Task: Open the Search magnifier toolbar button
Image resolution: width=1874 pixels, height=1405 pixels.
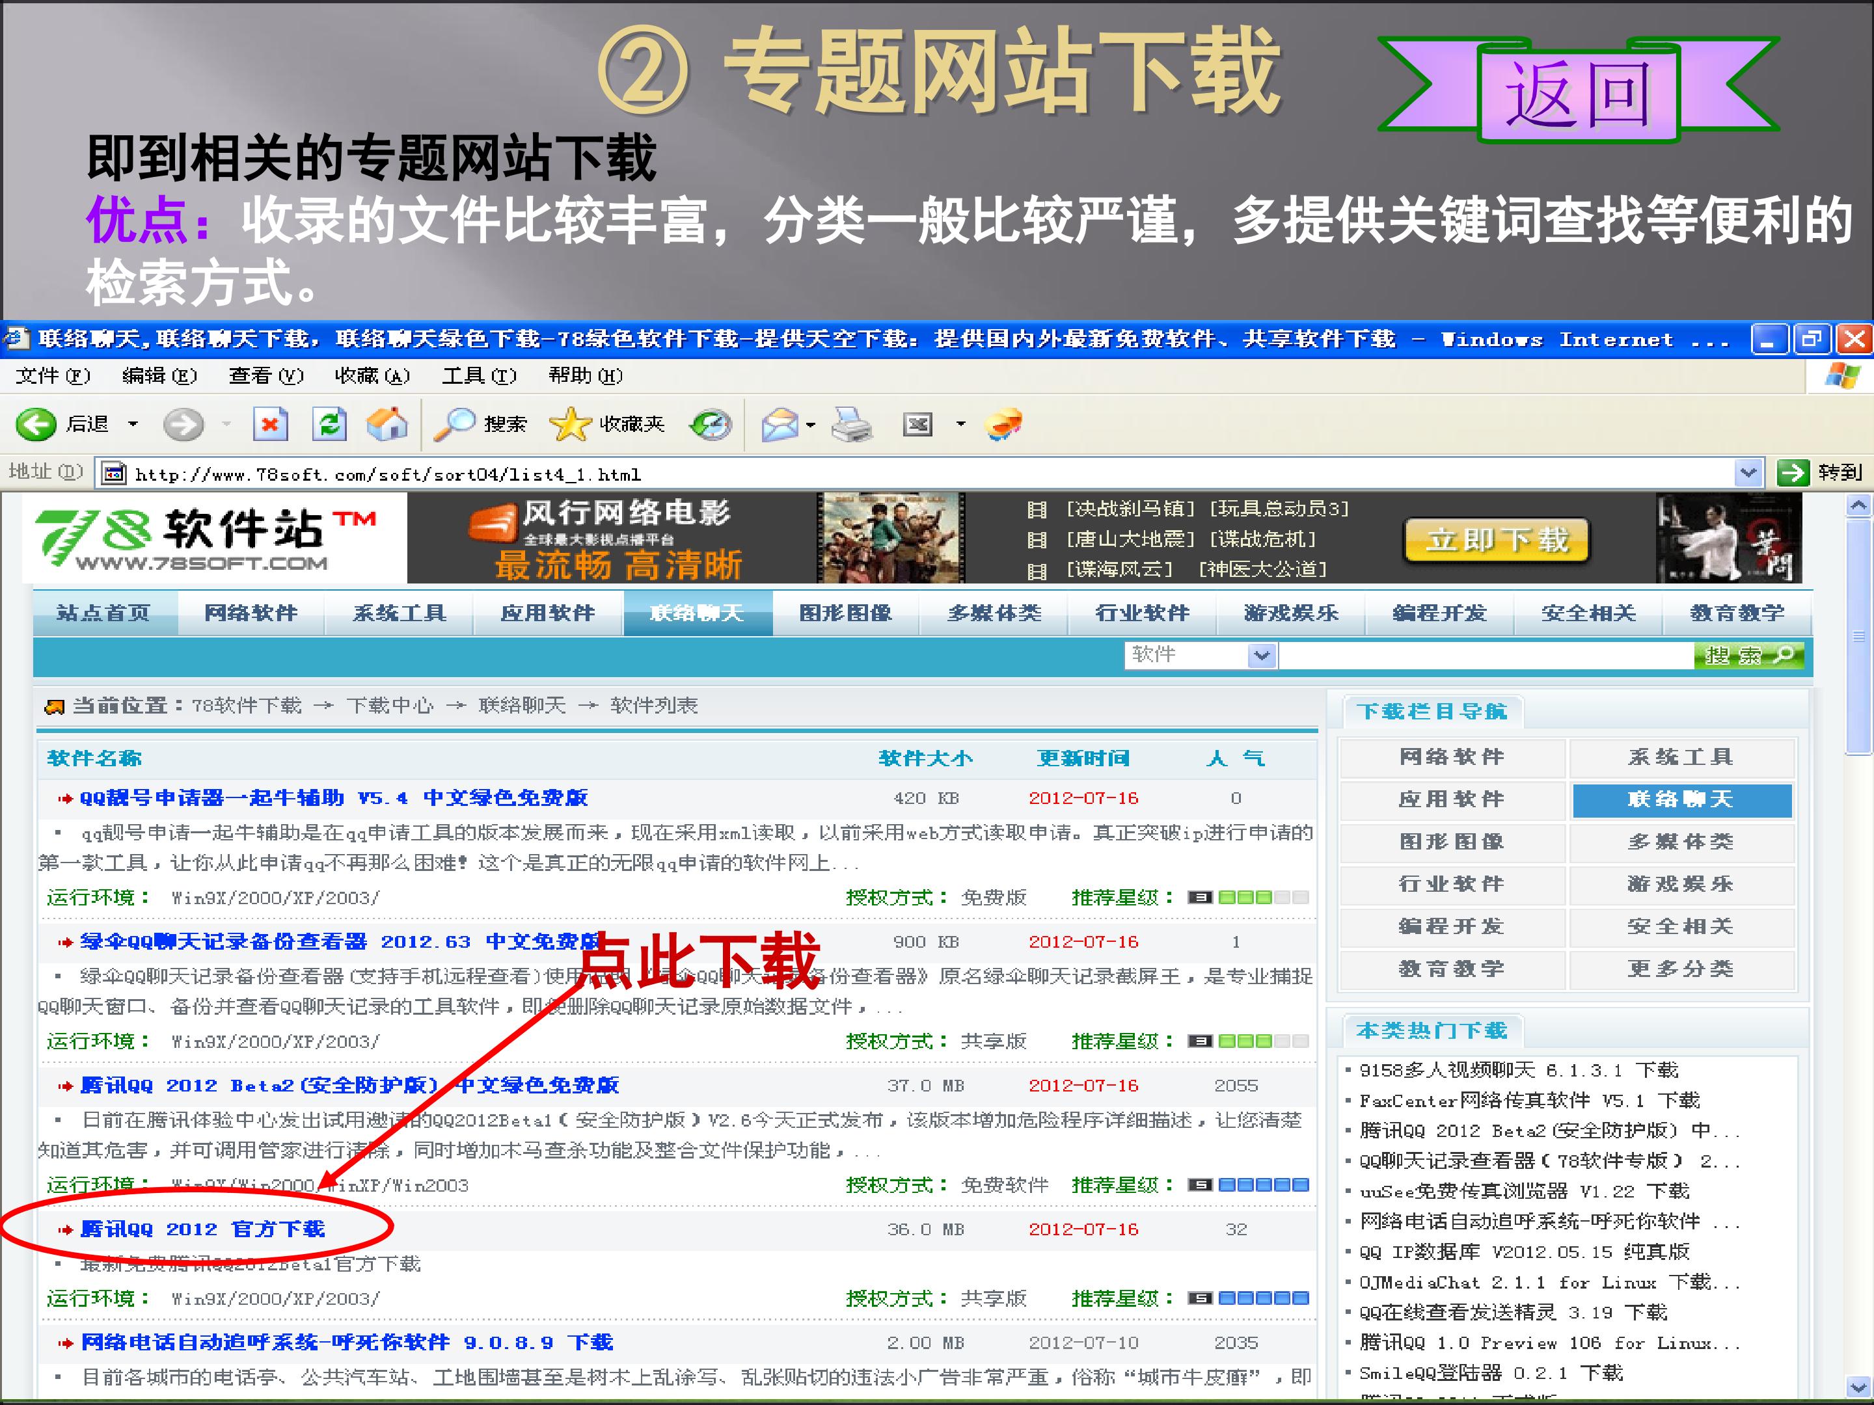Action: (480, 423)
